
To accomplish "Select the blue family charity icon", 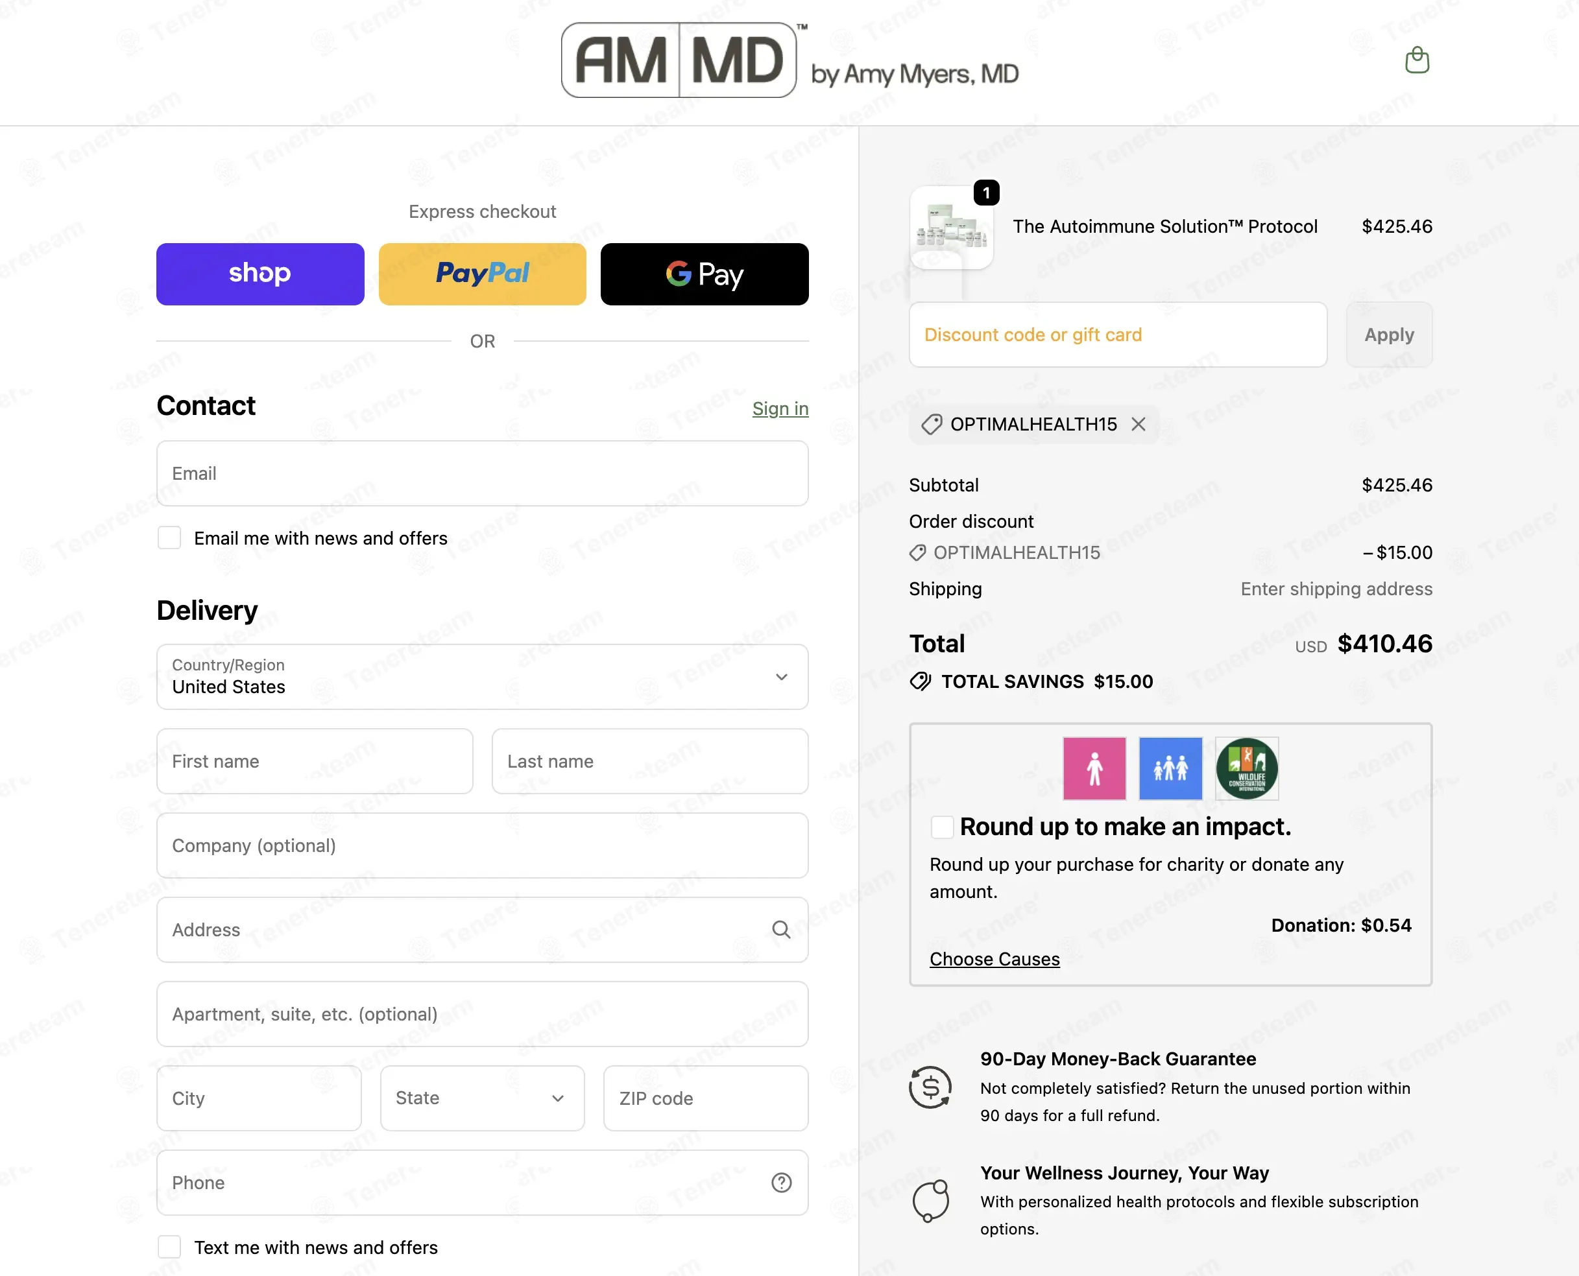I will 1170,769.
